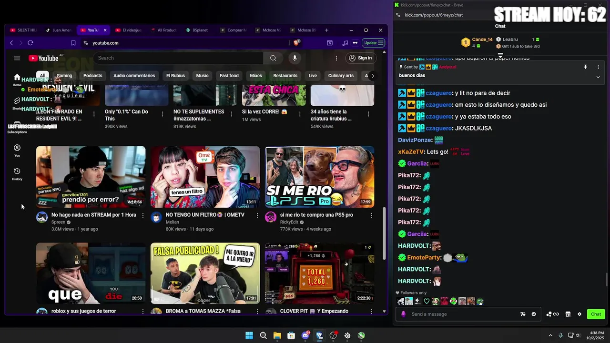The height and width of the screenshot is (343, 610).
Task: Open the Kick shop storefront icon
Action: (x=568, y=314)
